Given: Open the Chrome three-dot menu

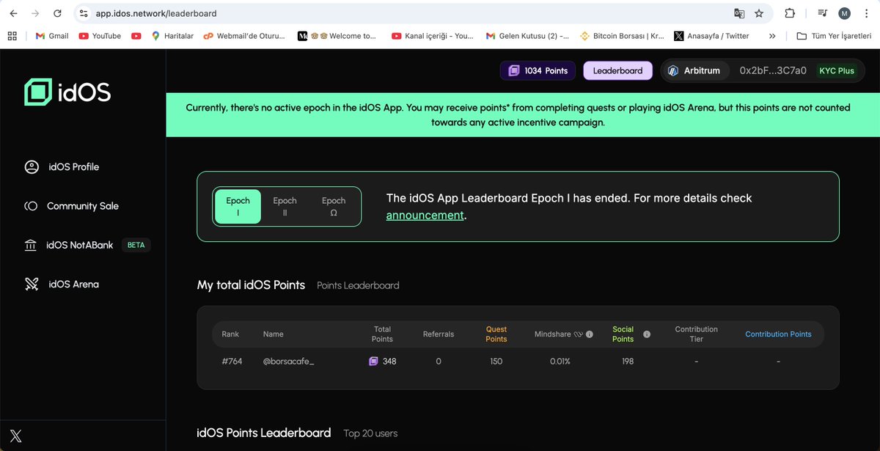Looking at the screenshot, I should coord(867,13).
